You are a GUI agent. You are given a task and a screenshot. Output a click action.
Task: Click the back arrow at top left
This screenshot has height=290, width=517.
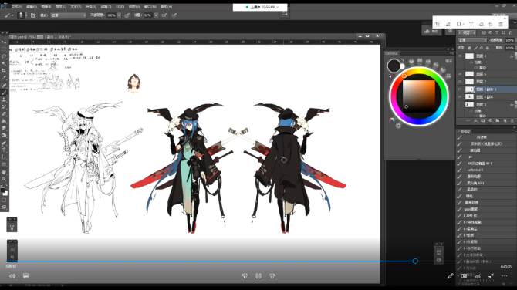(x=5, y=4)
